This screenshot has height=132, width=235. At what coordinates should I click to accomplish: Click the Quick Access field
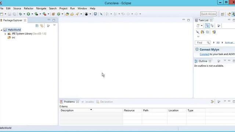tap(208, 14)
